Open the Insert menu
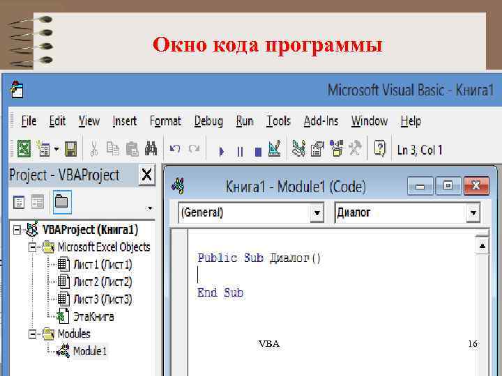Viewport: 502px width, 376px height. (x=125, y=121)
